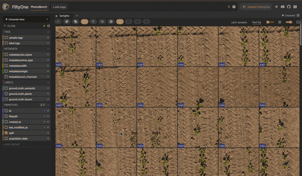The width and height of the screenshot is (302, 176).
Task: Uncheck the split field checkbox
Action: point(6,133)
